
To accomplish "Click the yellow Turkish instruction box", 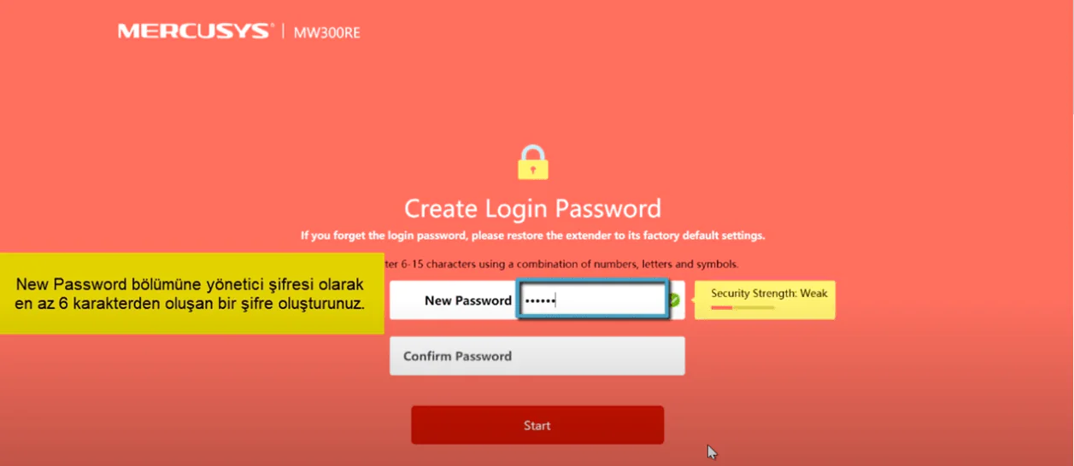I will pyautogui.click(x=192, y=294).
